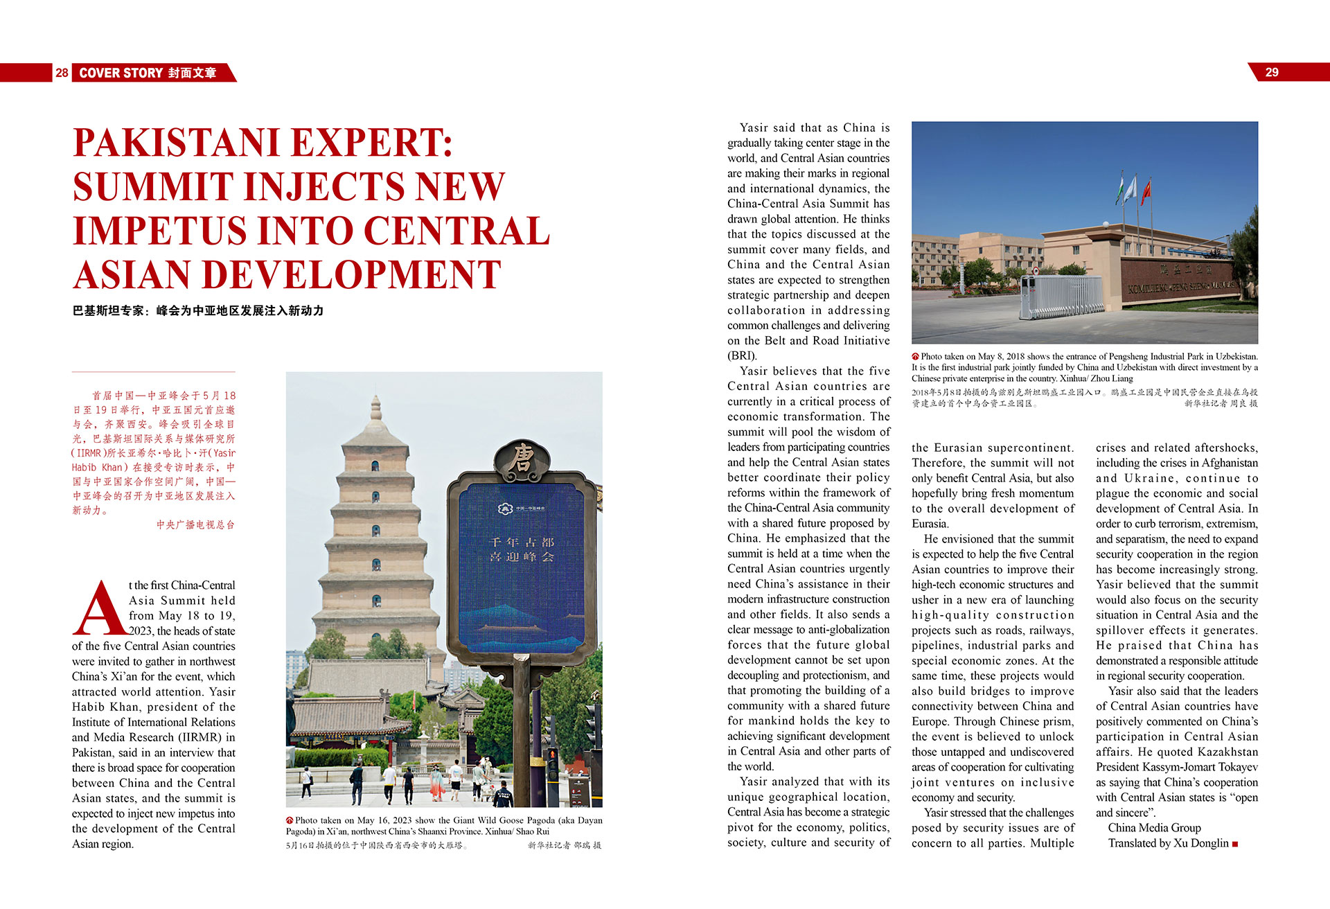Screen dimensions: 1330x909
Task: Click the Giant Wild Goose Pagoda photo
Action: pos(444,590)
